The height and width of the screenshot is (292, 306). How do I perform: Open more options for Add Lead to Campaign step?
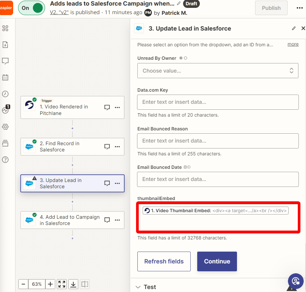pos(117,220)
